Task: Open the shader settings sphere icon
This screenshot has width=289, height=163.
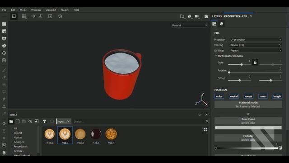Action: click(4, 46)
